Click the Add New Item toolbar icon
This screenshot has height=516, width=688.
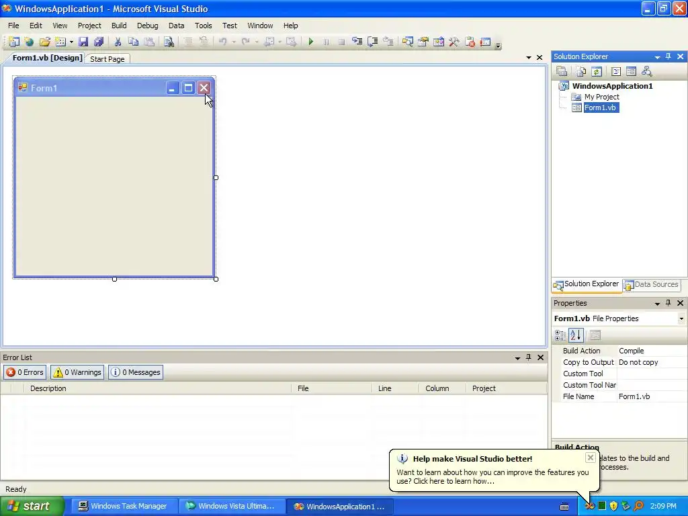(60, 42)
